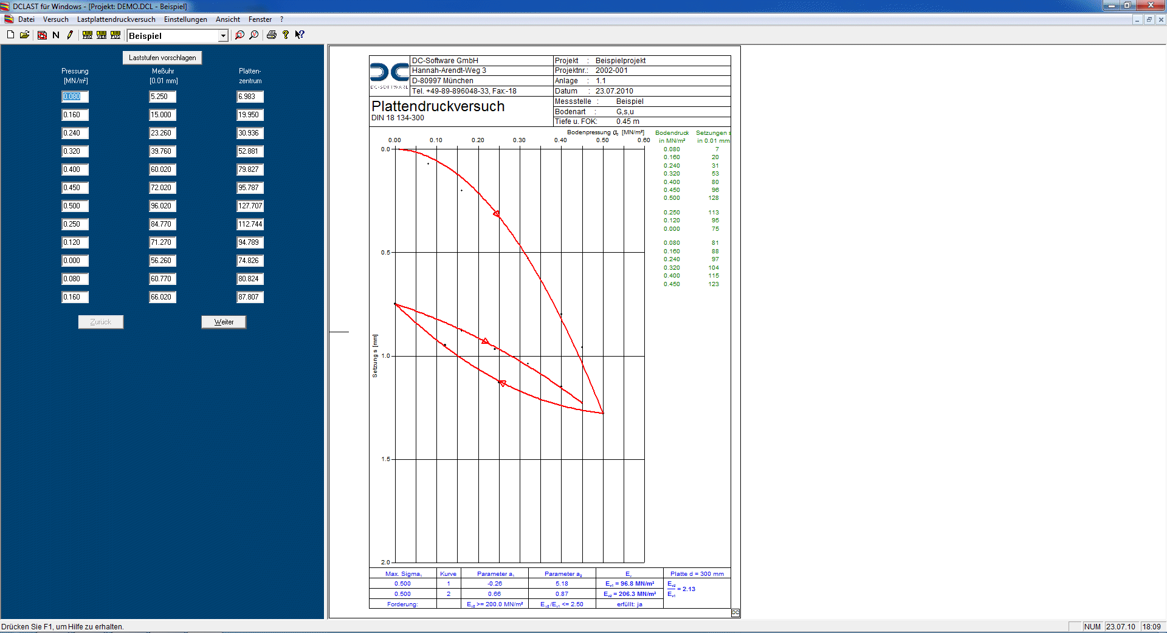Click Plattenzentrum field with value 94.789

click(250, 242)
